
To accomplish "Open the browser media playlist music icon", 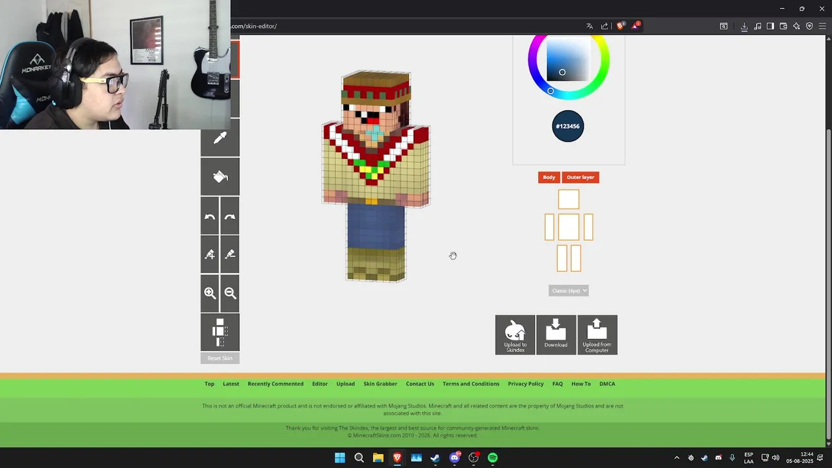I will pyautogui.click(x=757, y=26).
